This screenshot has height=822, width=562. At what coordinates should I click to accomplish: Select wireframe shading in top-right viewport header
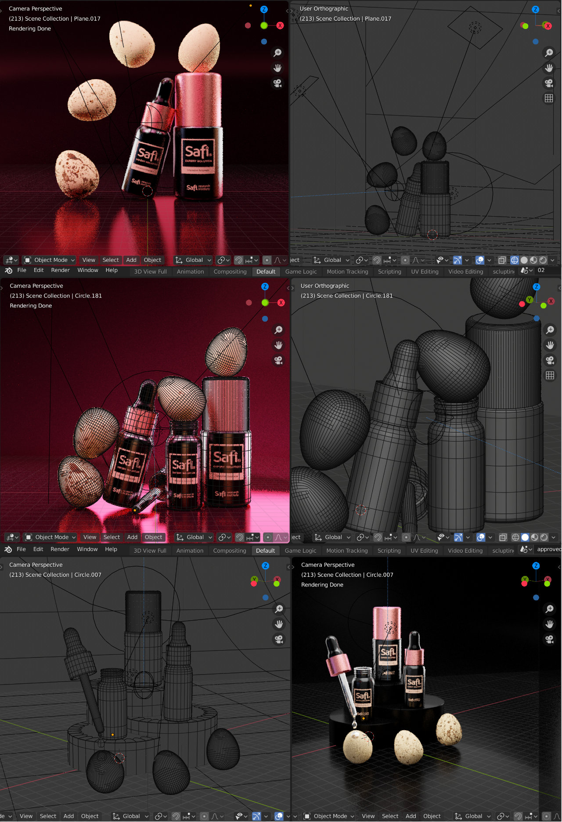tap(514, 260)
